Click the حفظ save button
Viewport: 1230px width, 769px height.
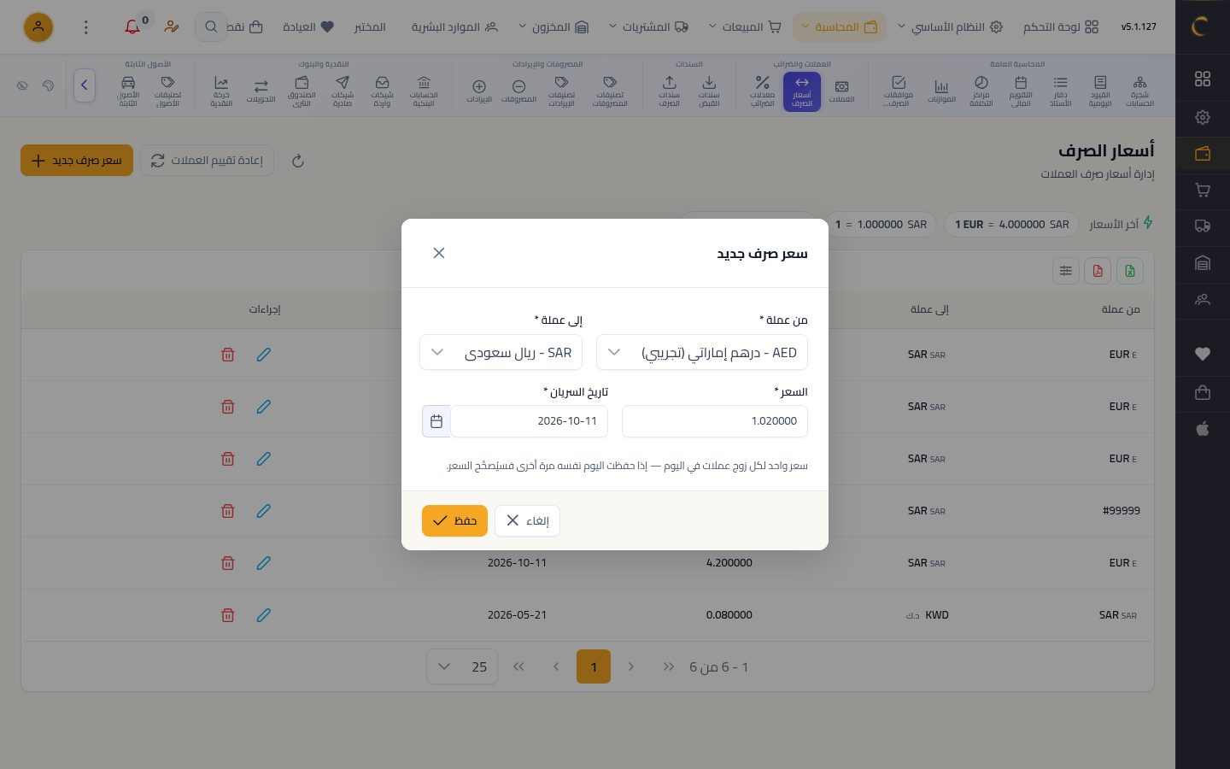454,520
